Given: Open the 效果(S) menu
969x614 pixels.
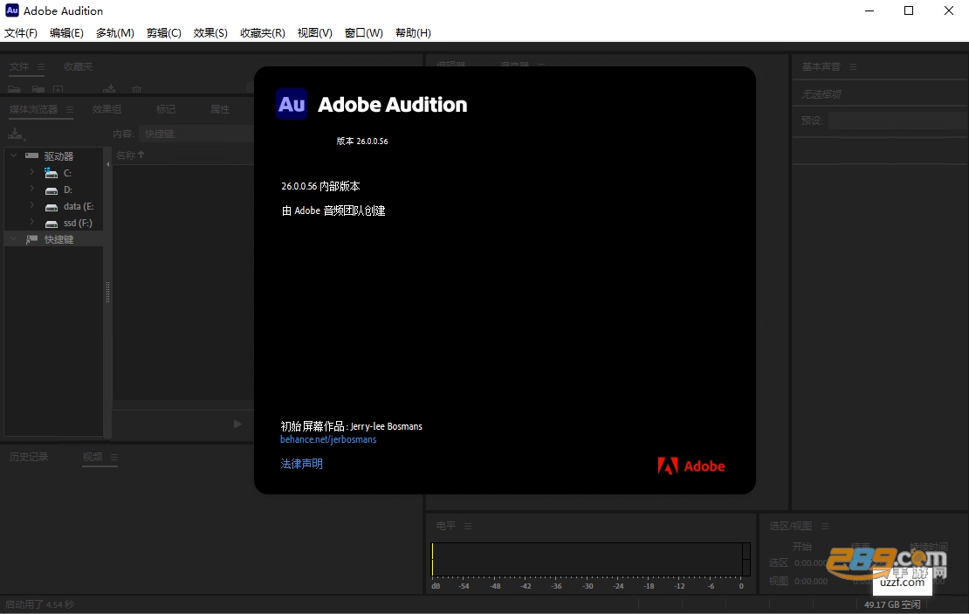Looking at the screenshot, I should tap(210, 33).
